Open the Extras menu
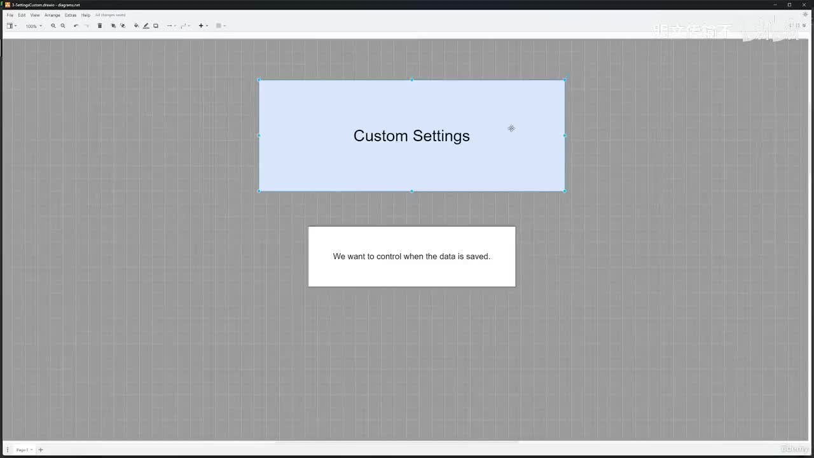814x458 pixels. [71, 15]
